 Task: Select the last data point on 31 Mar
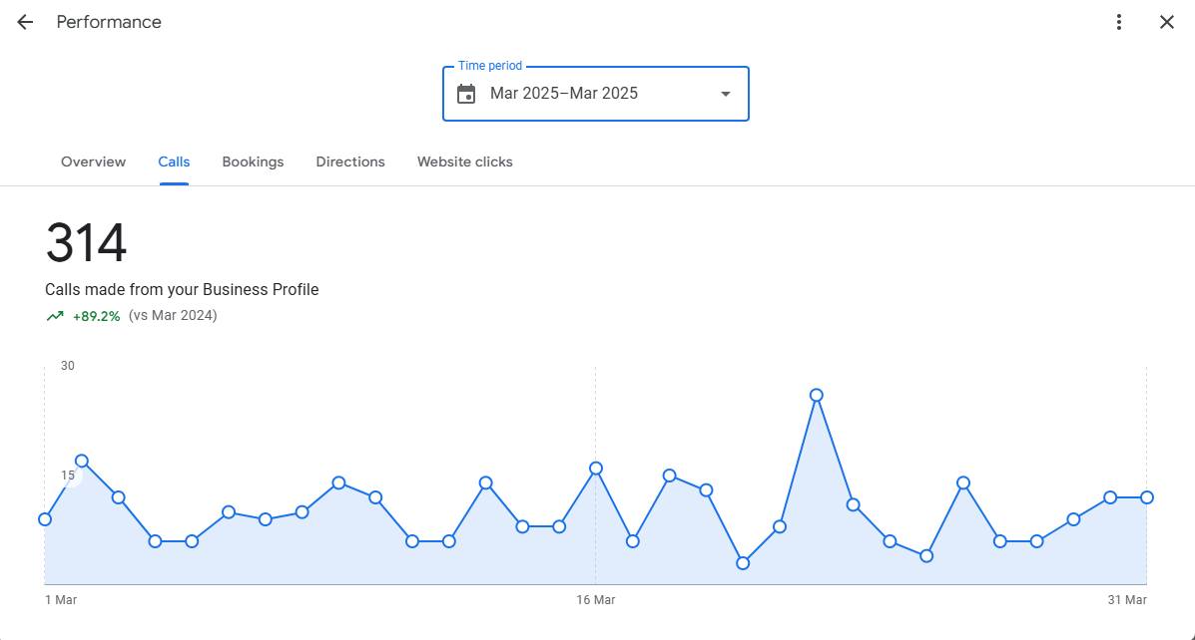click(x=1147, y=497)
